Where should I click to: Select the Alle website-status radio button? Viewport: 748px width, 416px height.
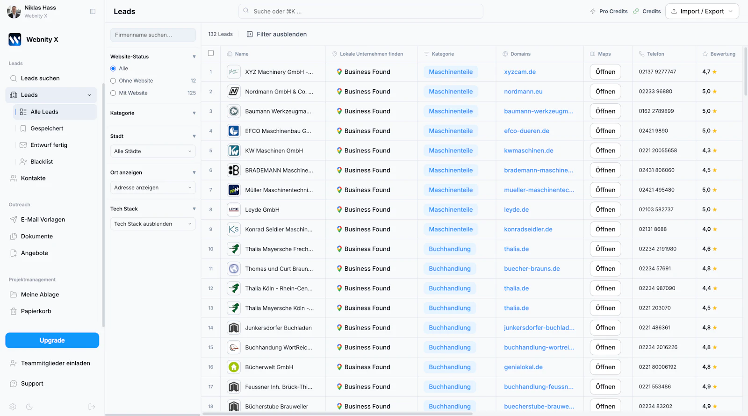pyautogui.click(x=113, y=69)
